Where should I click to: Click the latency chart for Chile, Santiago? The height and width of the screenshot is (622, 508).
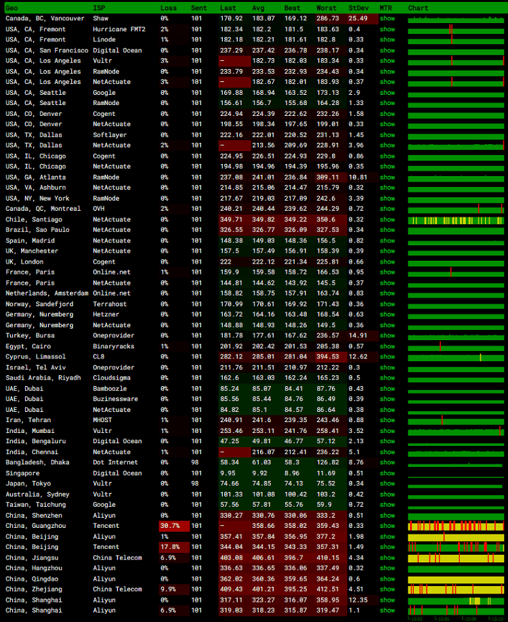pos(456,220)
